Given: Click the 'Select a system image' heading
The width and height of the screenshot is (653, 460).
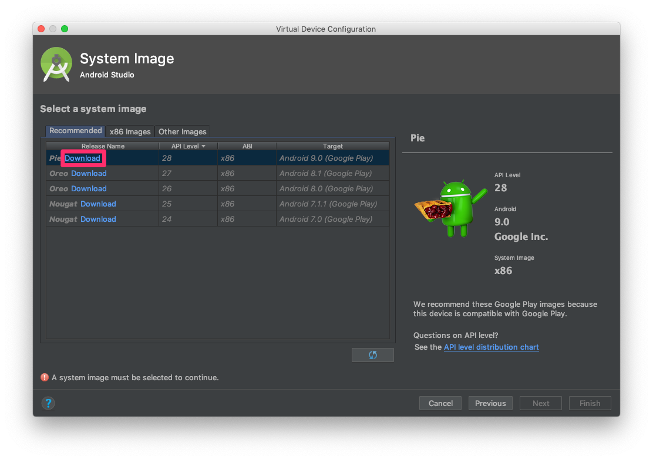Looking at the screenshot, I should tap(93, 109).
